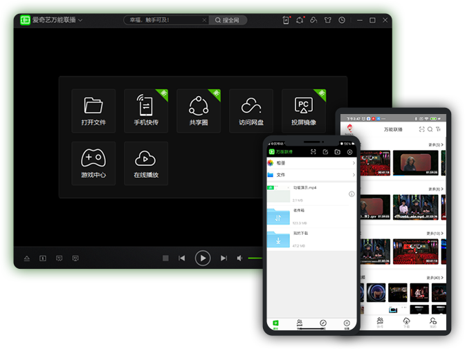
Task: Switch to the tablet's rightmost bottom tab
Action: point(433,321)
